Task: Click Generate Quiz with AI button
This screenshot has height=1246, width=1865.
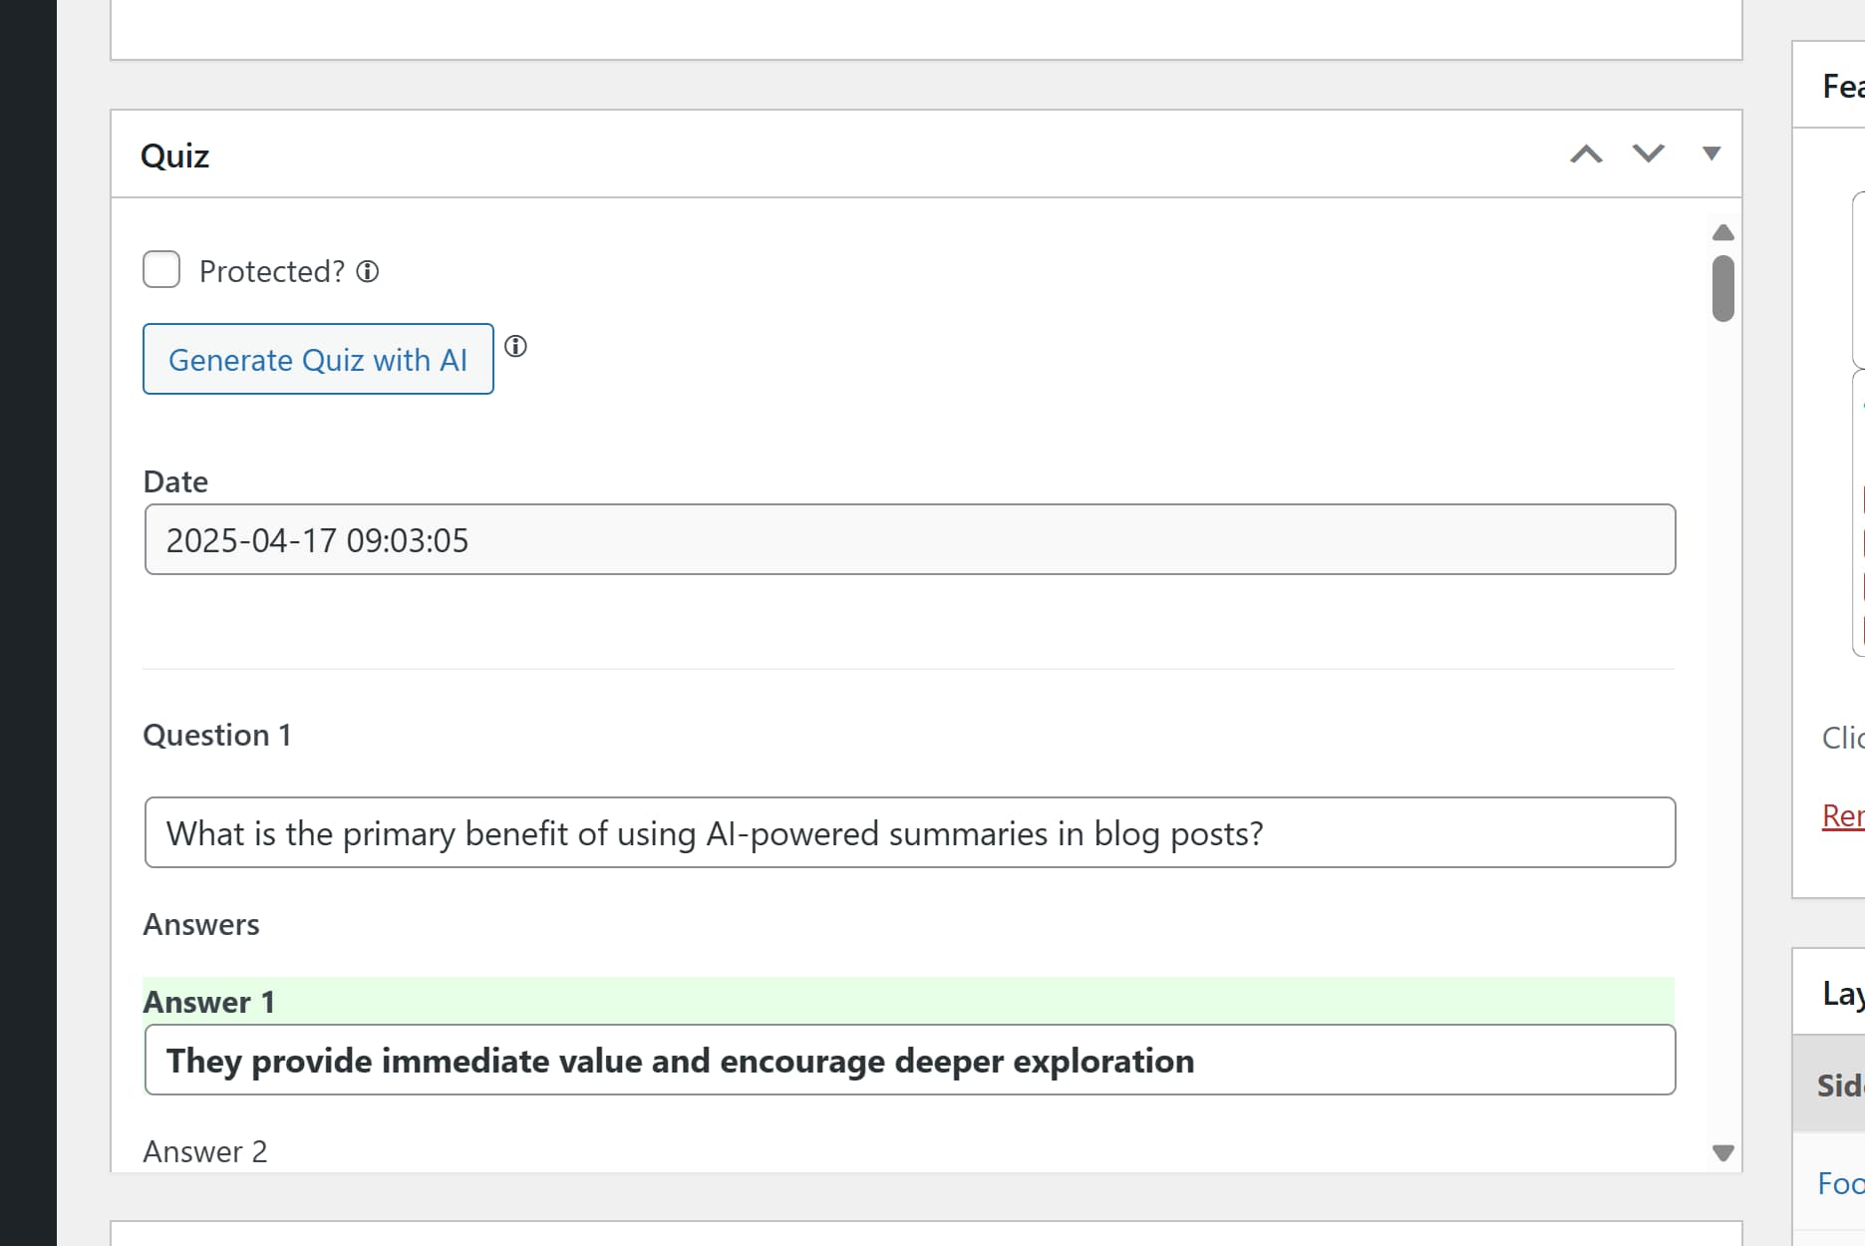Action: pyautogui.click(x=318, y=359)
